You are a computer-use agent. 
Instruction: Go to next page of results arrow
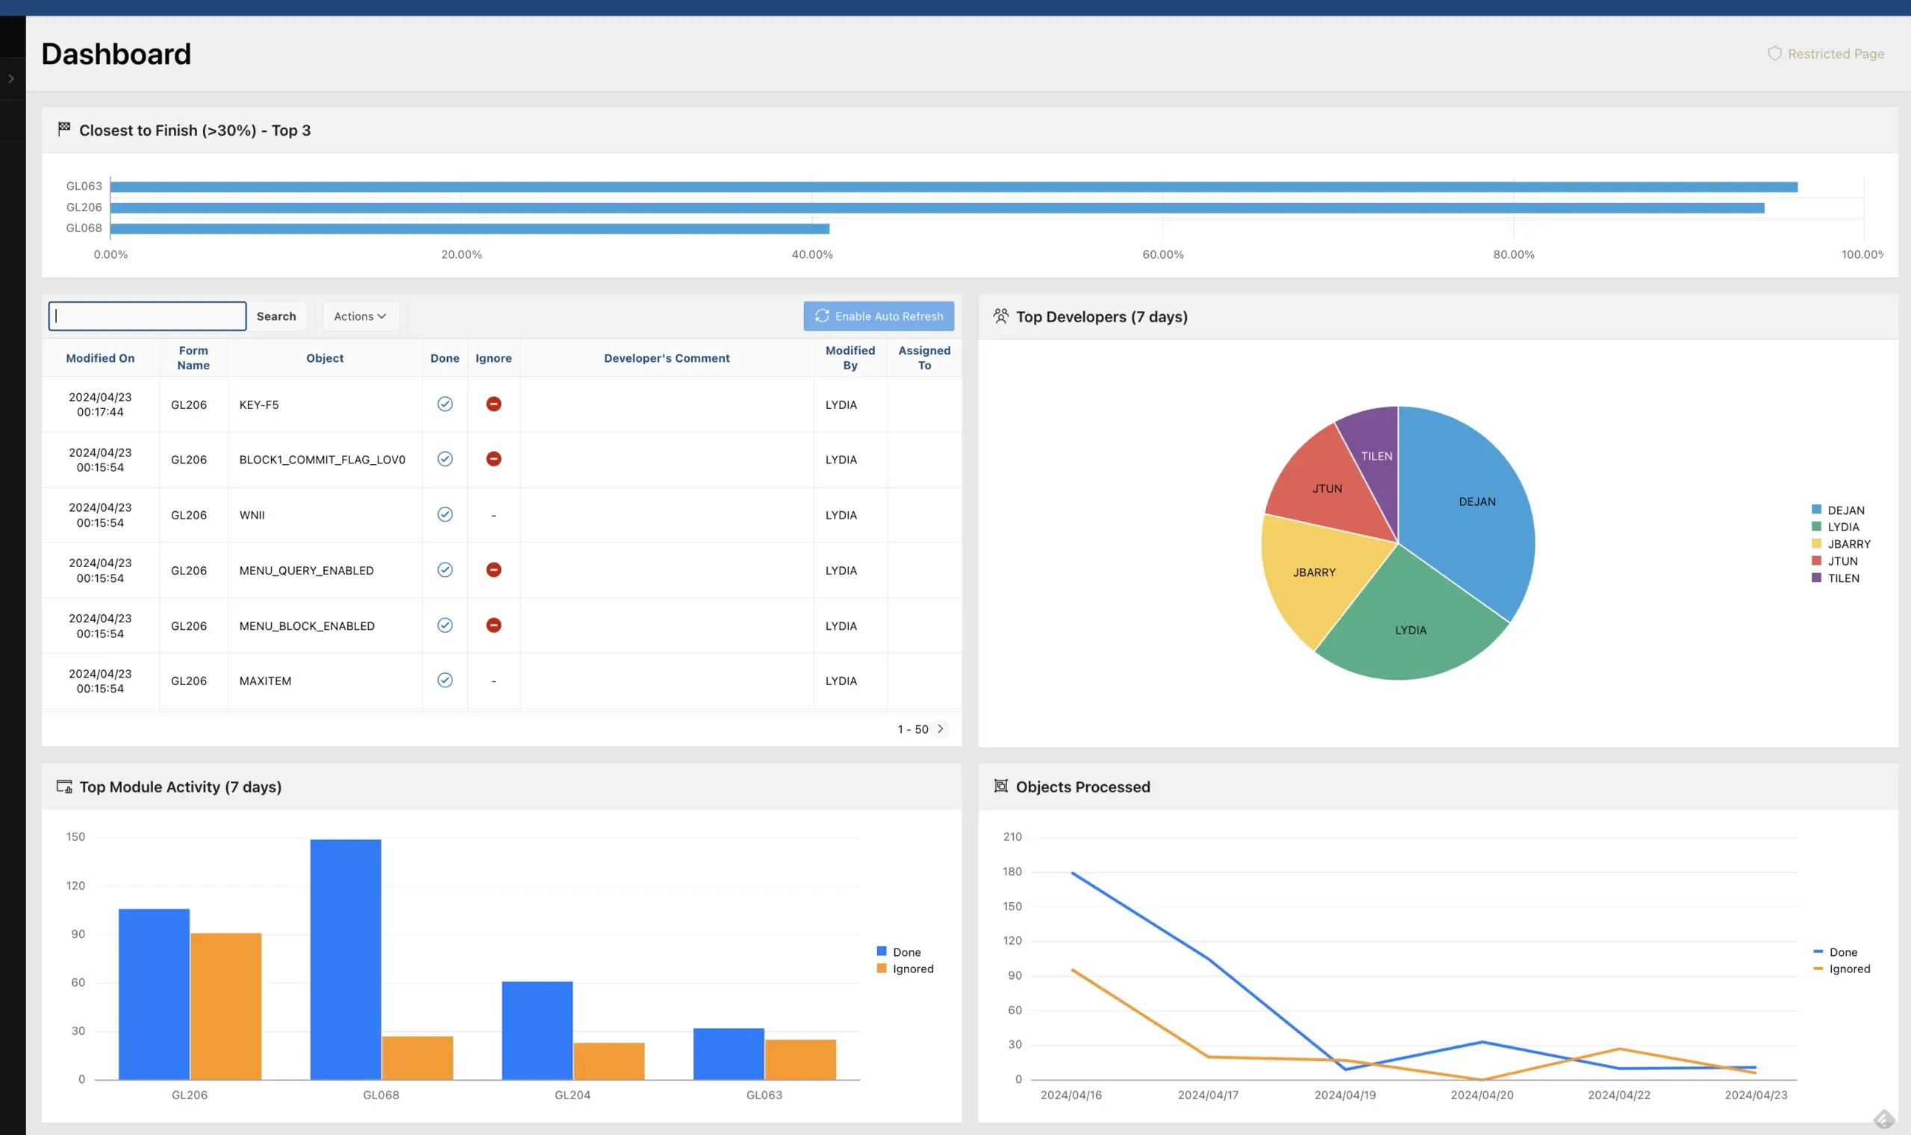point(941,729)
